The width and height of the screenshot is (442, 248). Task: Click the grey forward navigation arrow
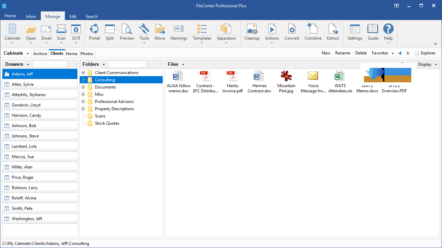pos(409,53)
